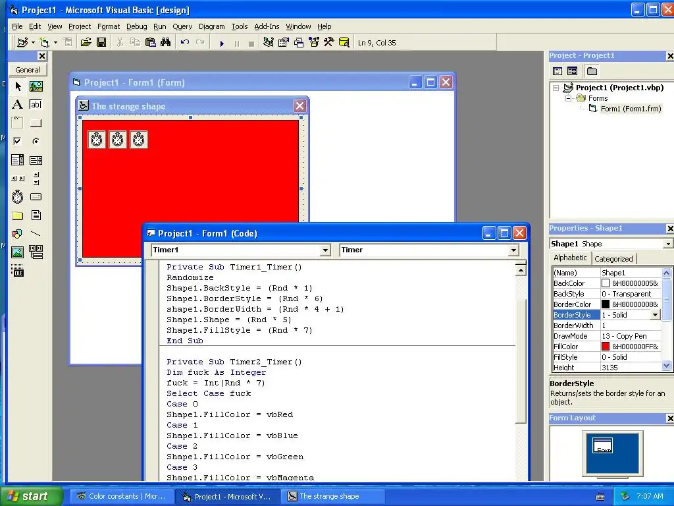Select the TextBox control in the toolbox
This screenshot has width=674, height=506.
pos(36,105)
